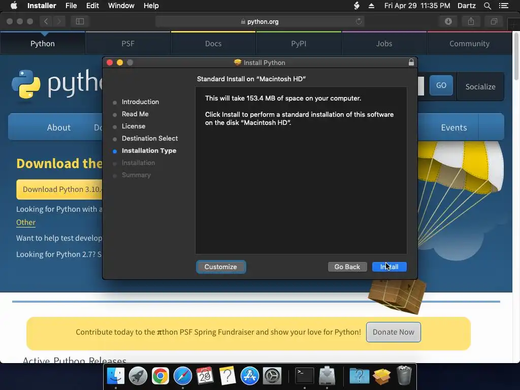Screen dimensions: 520x390
Task: Open Calendar from the Dock
Action: coord(205,376)
